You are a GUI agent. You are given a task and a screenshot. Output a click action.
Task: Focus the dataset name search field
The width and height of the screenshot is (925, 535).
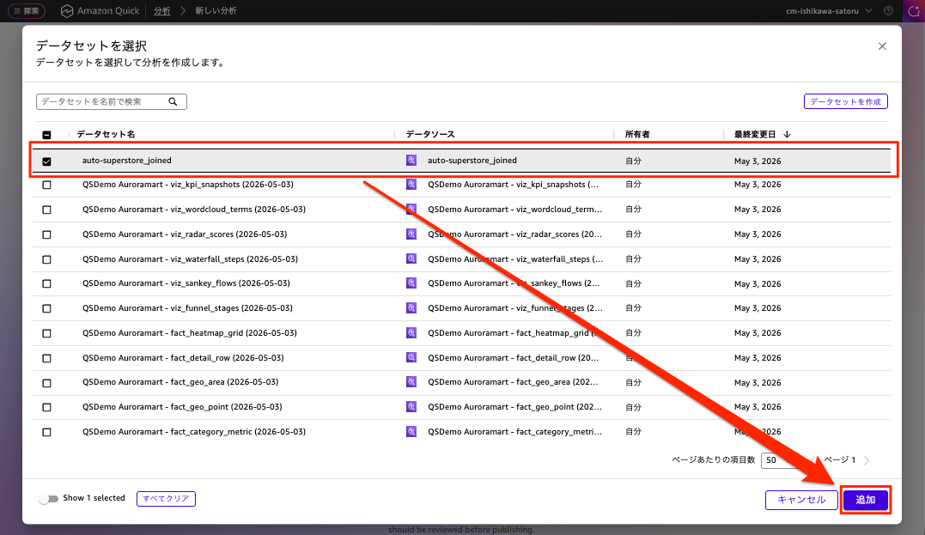click(112, 101)
